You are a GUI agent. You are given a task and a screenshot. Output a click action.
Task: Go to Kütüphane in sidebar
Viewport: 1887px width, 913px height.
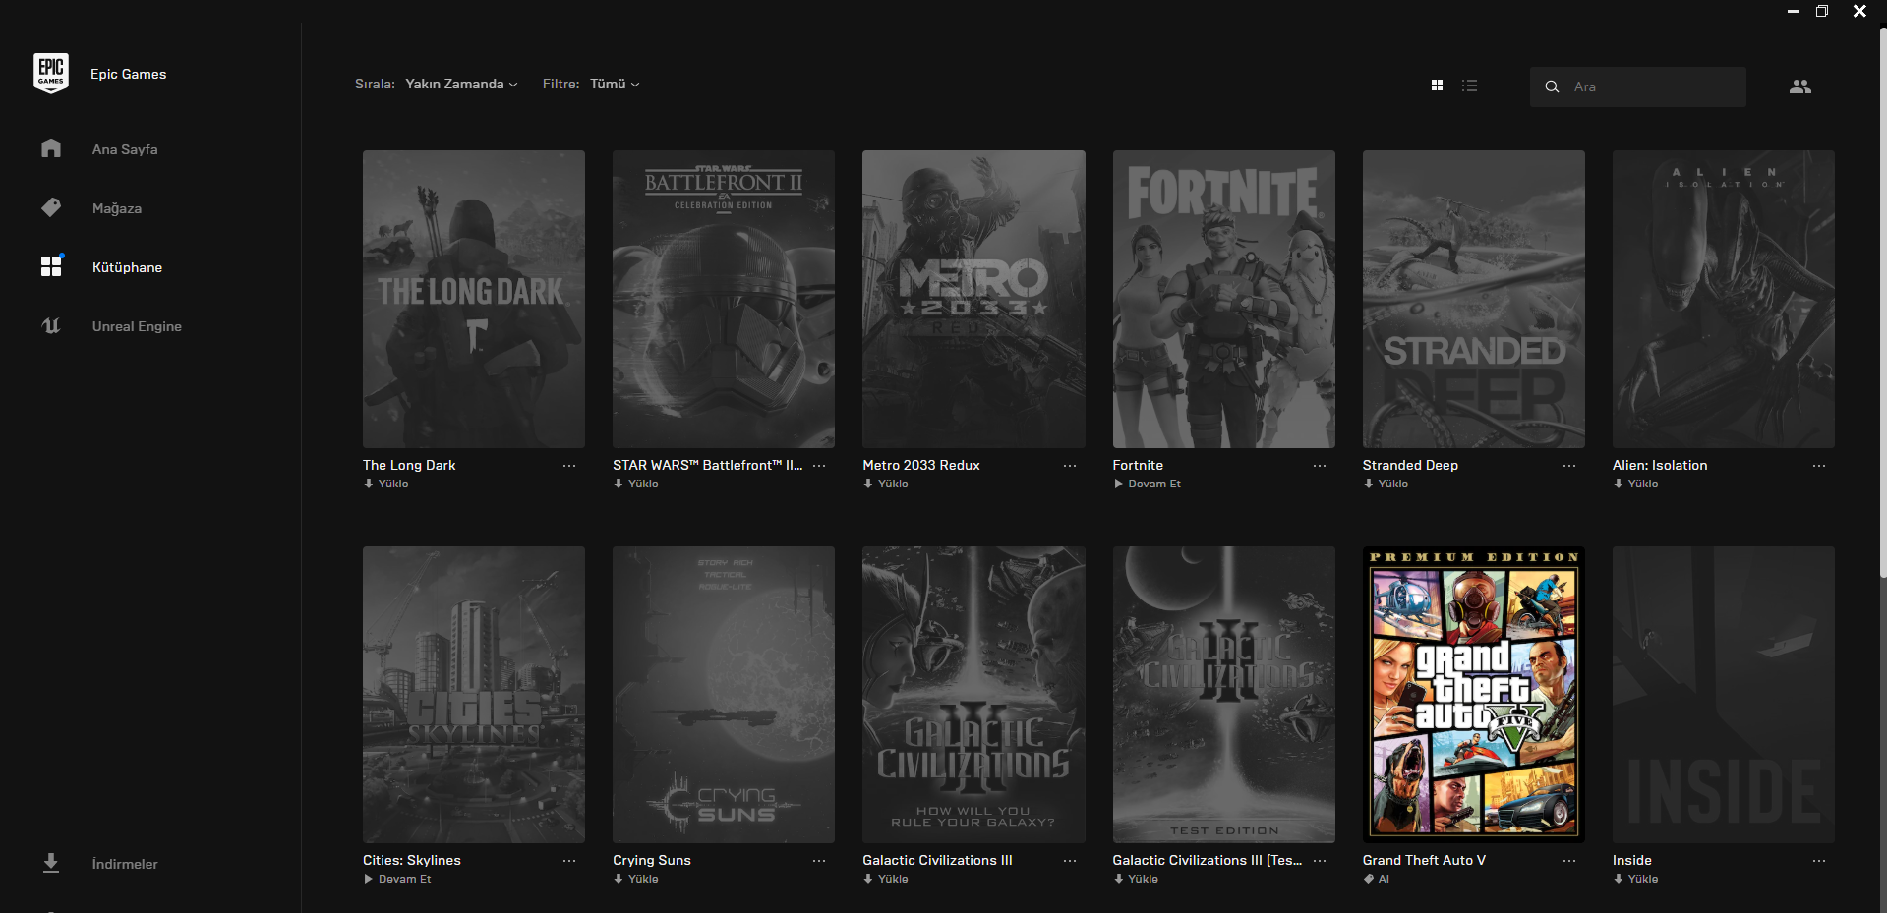click(x=127, y=267)
